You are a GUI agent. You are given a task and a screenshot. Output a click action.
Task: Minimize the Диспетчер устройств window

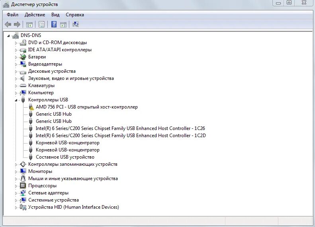278,3
